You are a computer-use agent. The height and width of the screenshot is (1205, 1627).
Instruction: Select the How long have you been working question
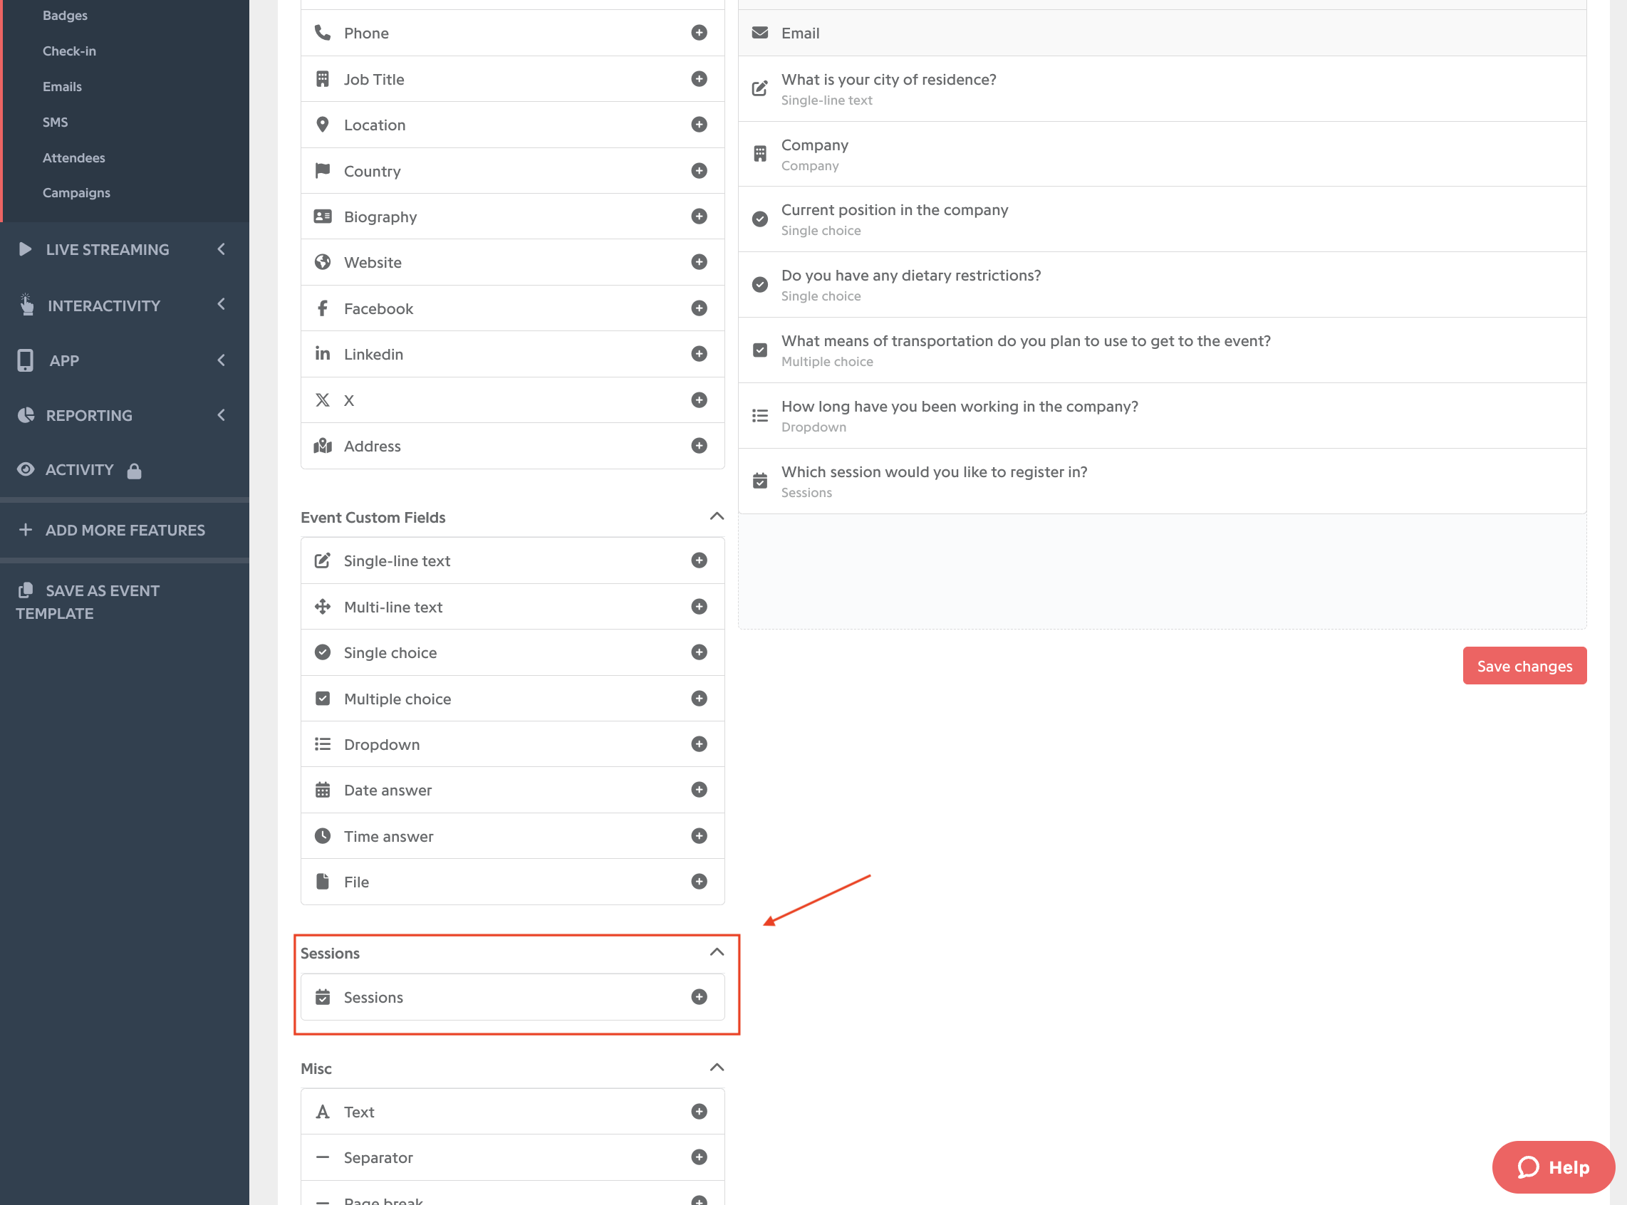pos(1163,416)
